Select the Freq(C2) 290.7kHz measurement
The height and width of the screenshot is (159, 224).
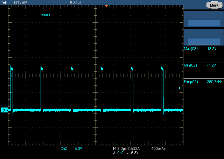click(x=203, y=82)
